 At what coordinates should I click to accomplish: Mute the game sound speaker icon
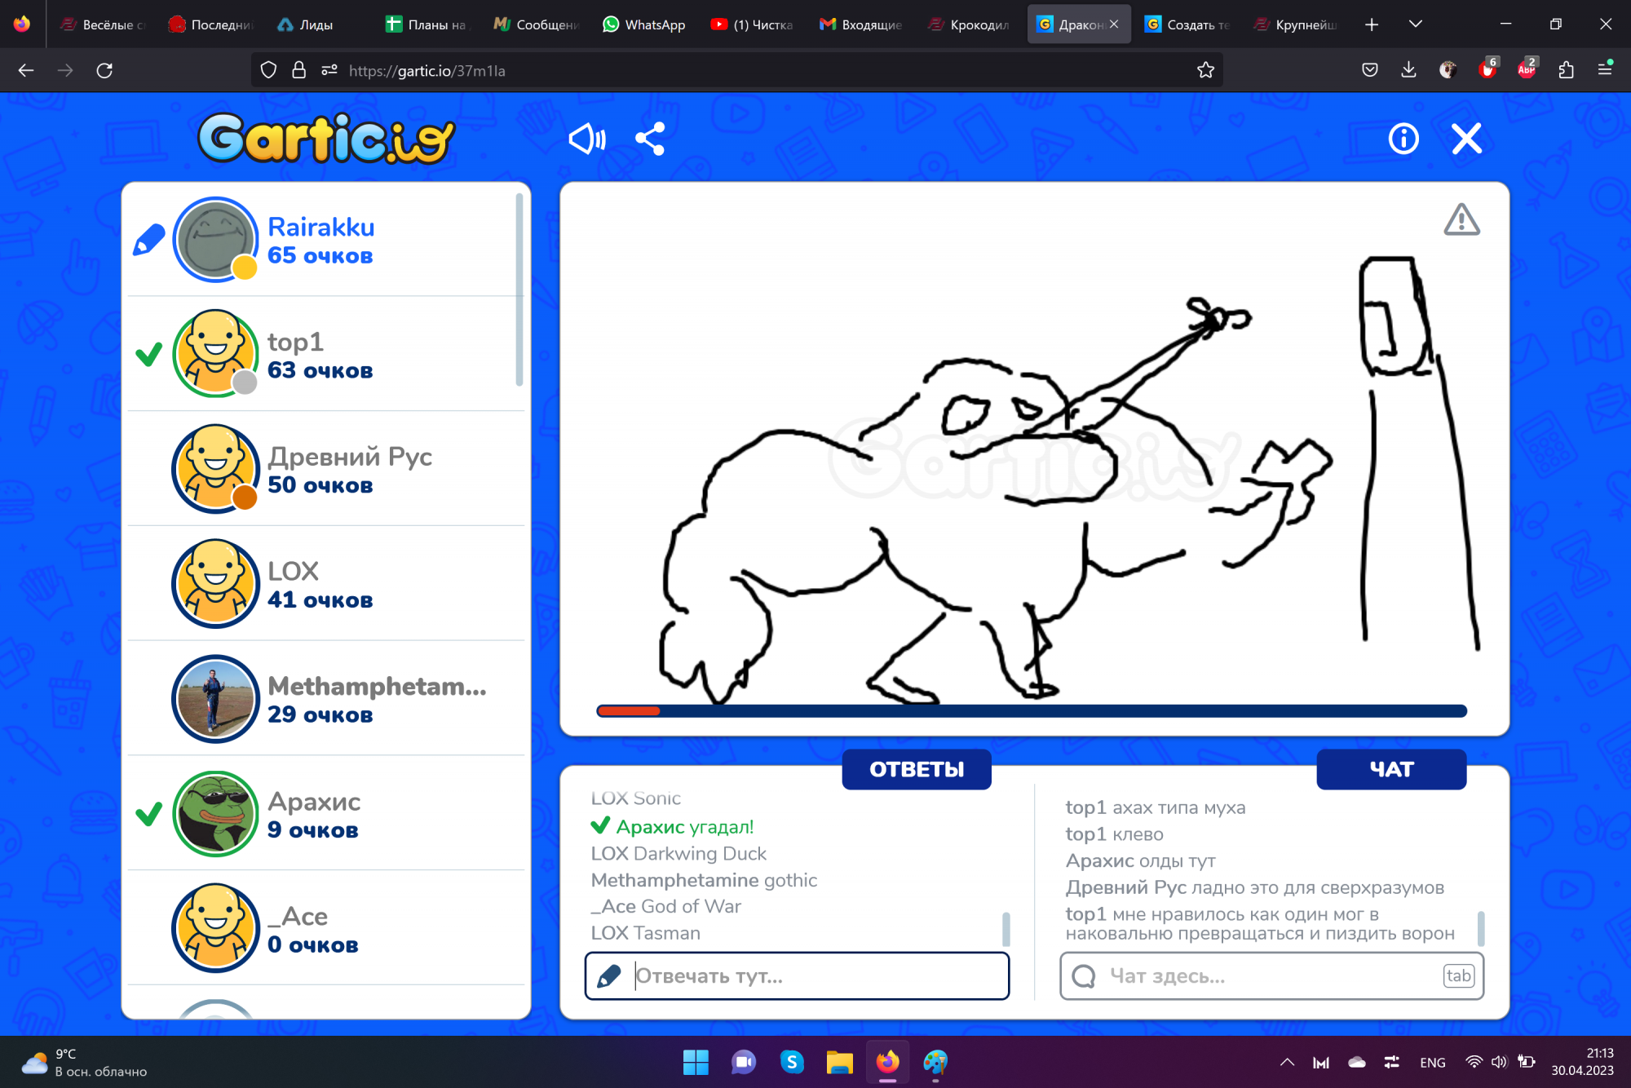click(x=586, y=139)
